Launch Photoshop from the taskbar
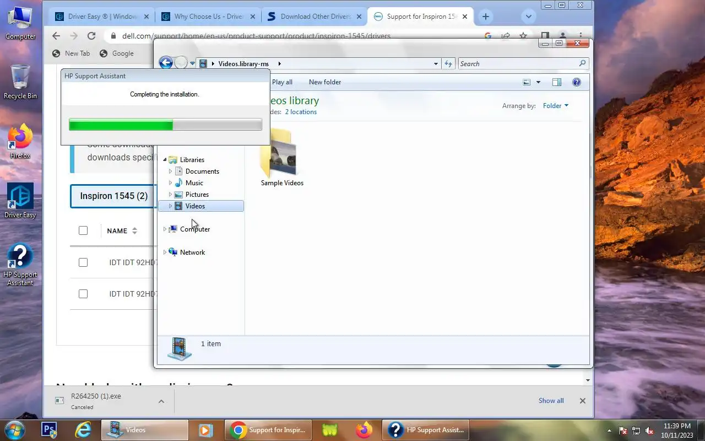The image size is (705, 441). point(50,429)
